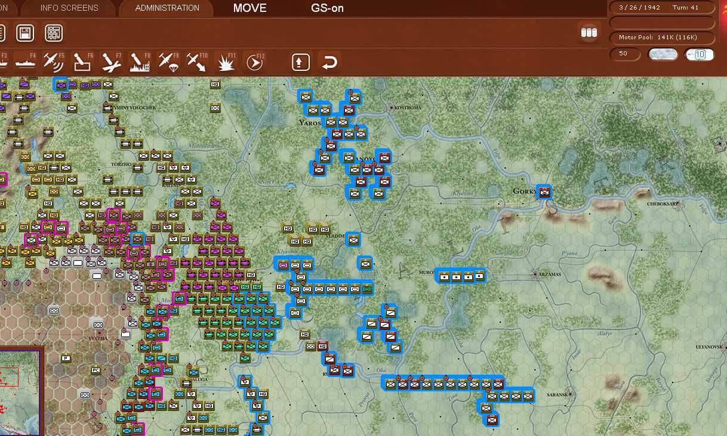Open the INFO SCREENS tab
This screenshot has height=436, width=727.
tap(69, 8)
